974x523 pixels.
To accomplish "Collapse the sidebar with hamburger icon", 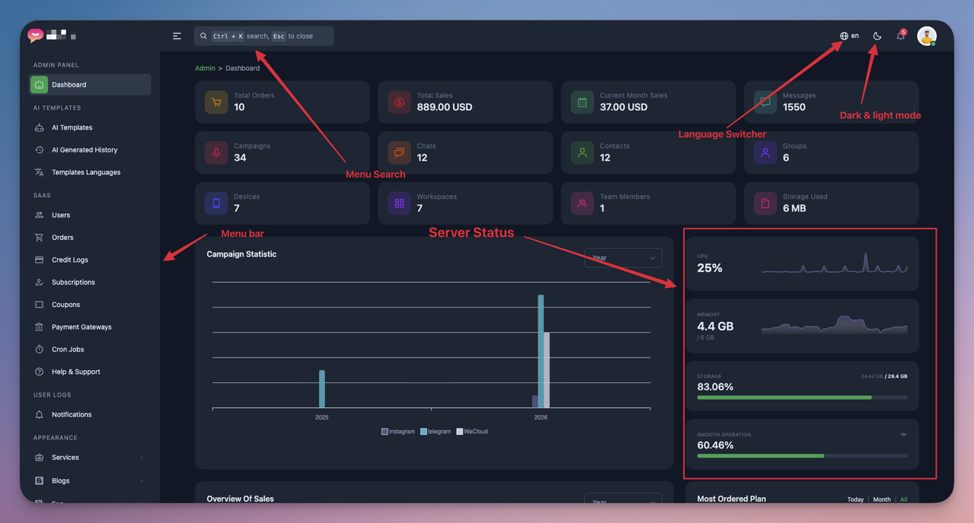I will pyautogui.click(x=177, y=36).
